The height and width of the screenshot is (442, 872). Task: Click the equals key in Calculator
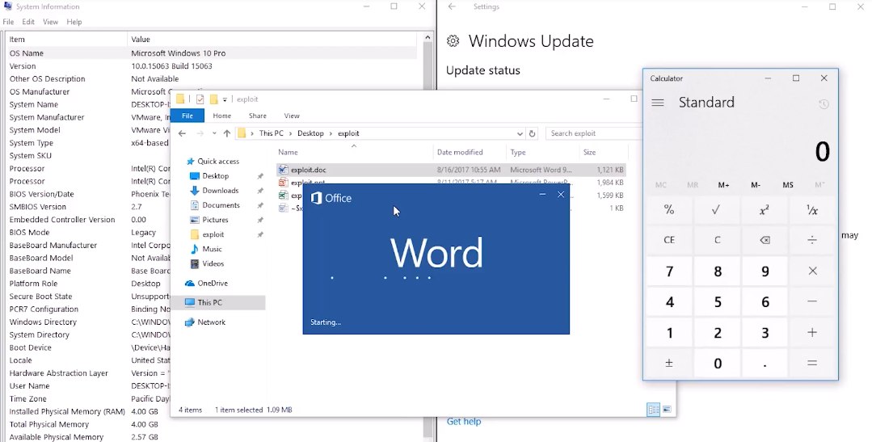tap(812, 363)
